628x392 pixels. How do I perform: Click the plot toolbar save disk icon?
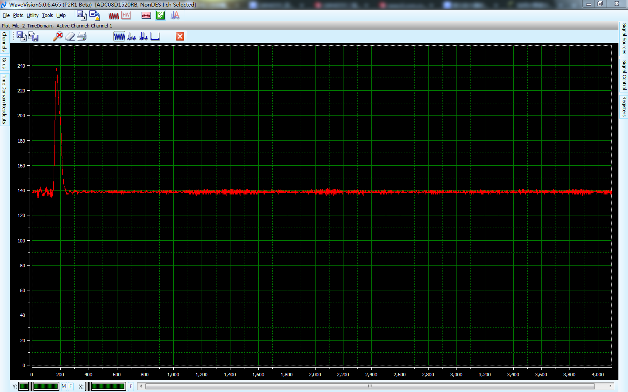click(x=21, y=36)
